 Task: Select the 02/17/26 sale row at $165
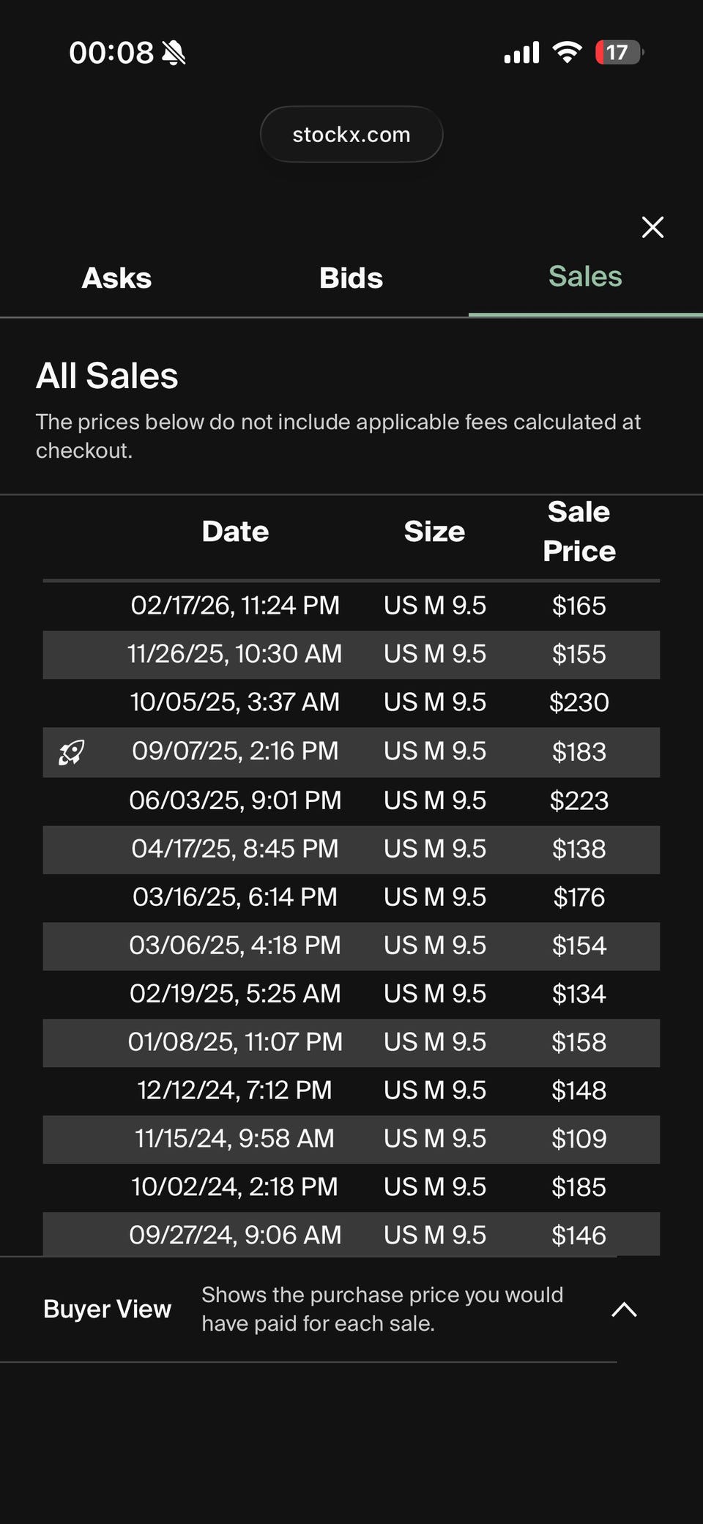click(x=351, y=606)
